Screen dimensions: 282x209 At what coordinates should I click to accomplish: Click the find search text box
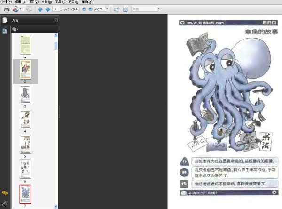pyautogui.click(x=145, y=9)
